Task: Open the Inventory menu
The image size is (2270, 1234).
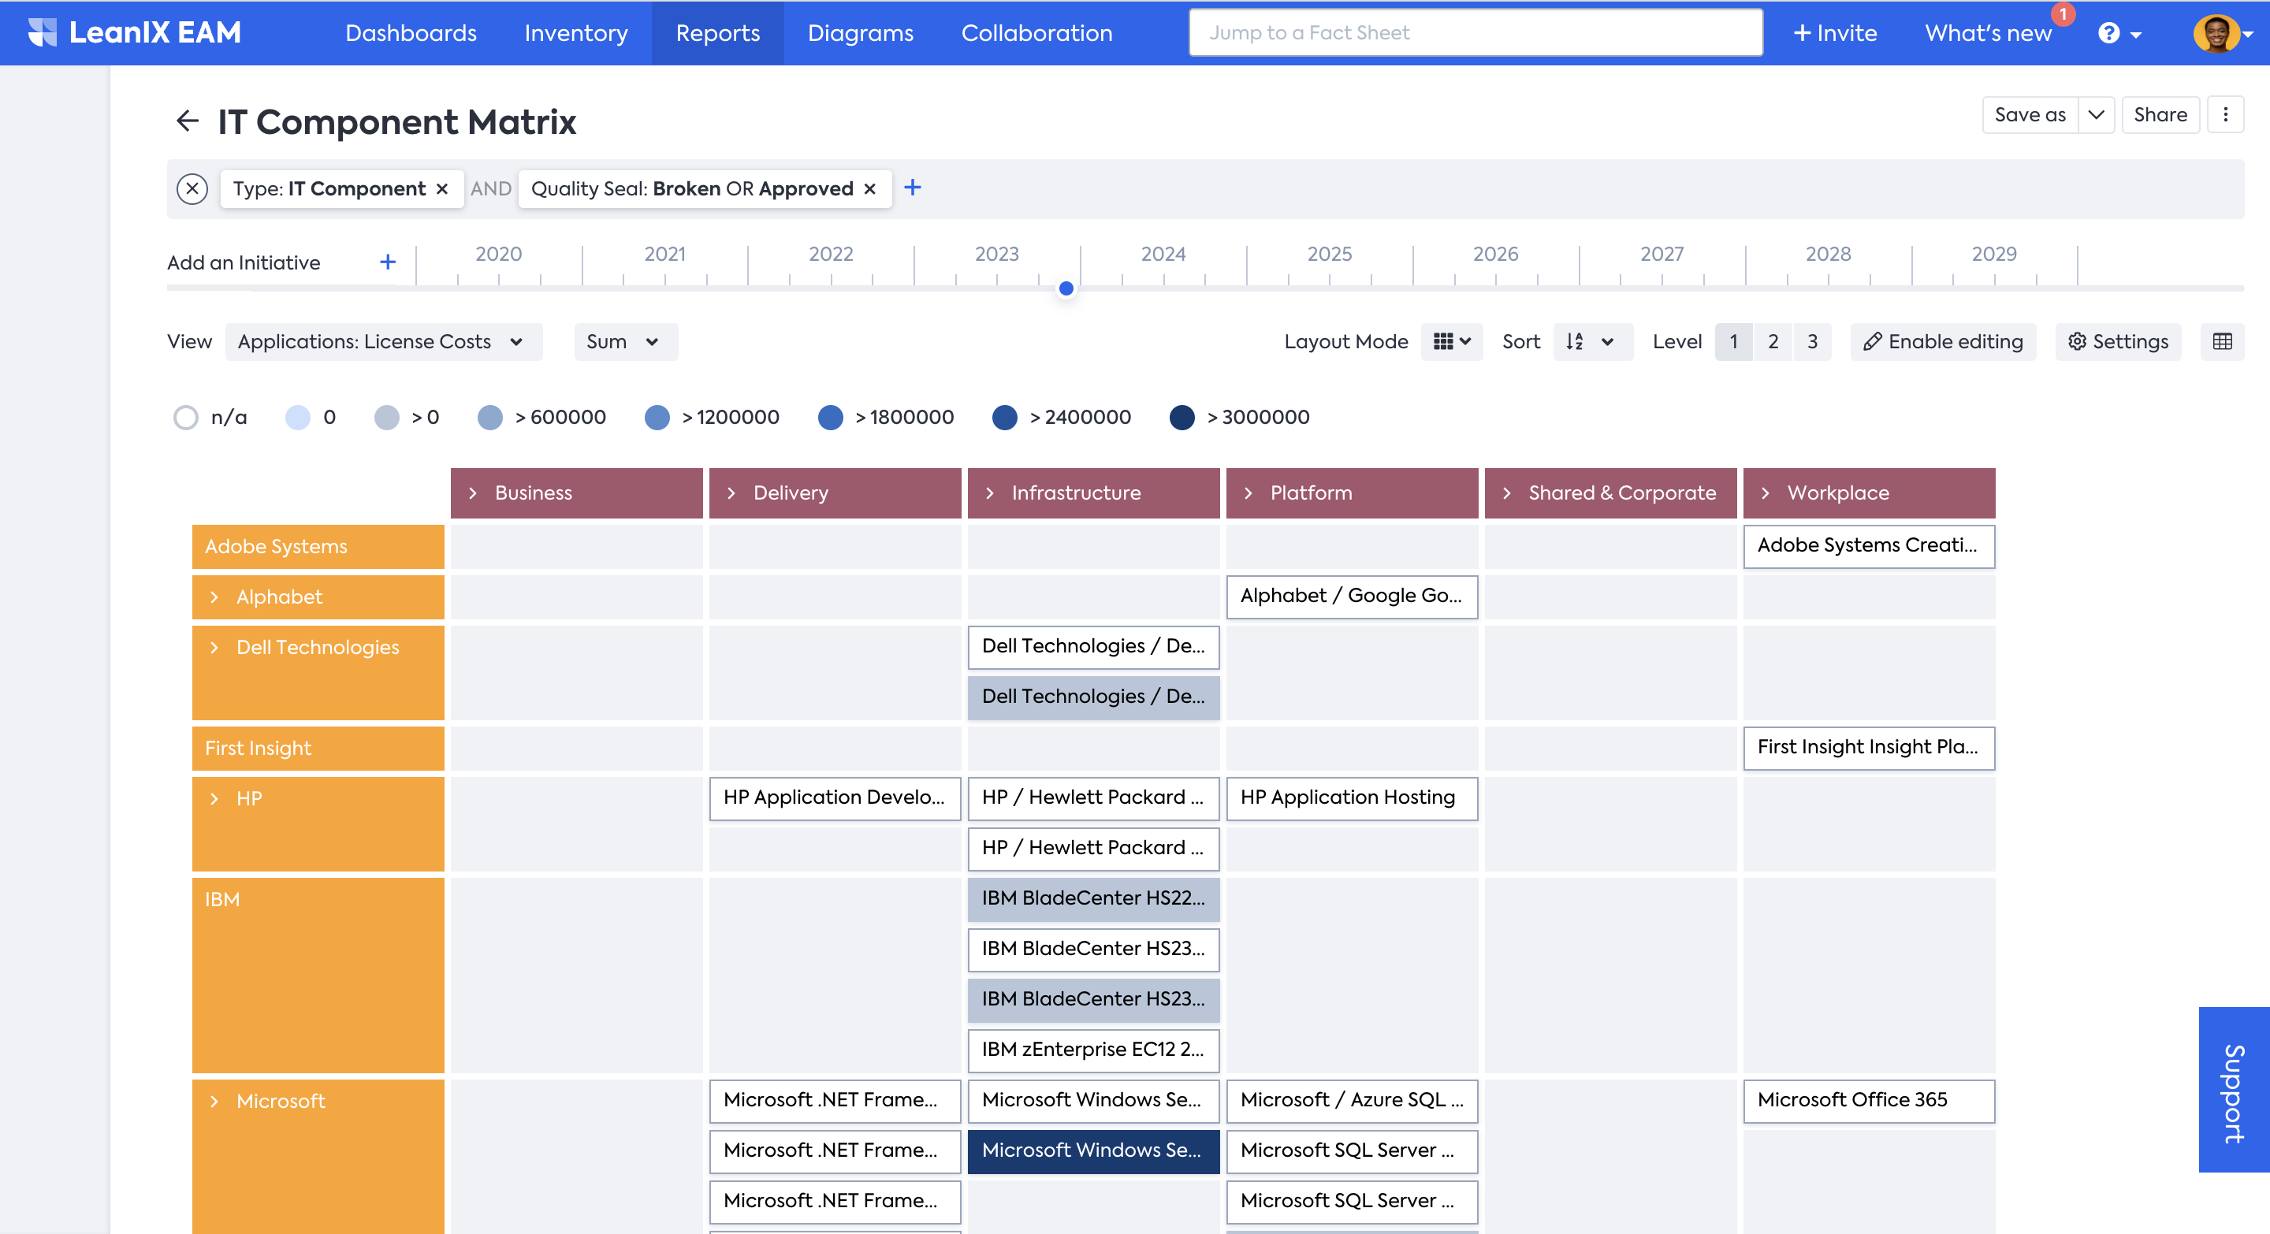Action: pos(575,33)
